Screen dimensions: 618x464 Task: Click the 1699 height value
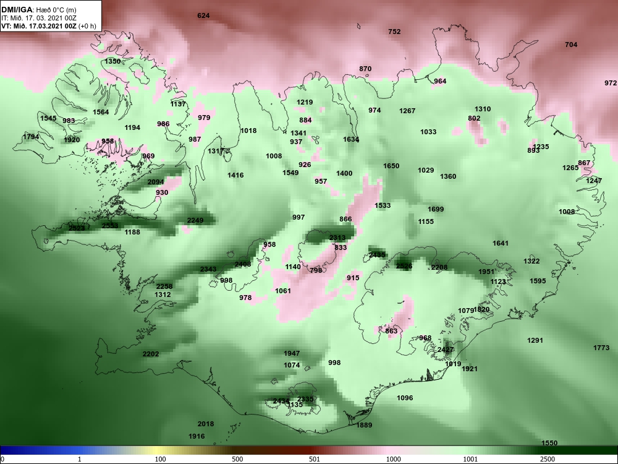[x=436, y=209]
